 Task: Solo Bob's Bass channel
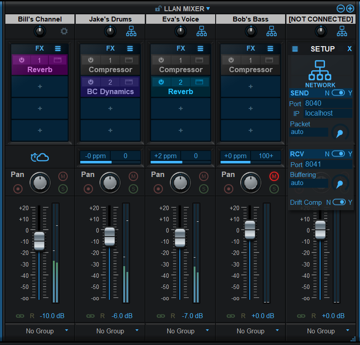click(274, 189)
